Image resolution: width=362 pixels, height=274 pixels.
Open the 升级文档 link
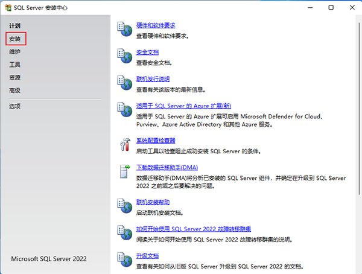[147, 256]
